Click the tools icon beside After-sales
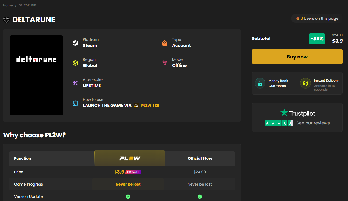348x201 pixels. [x=75, y=83]
